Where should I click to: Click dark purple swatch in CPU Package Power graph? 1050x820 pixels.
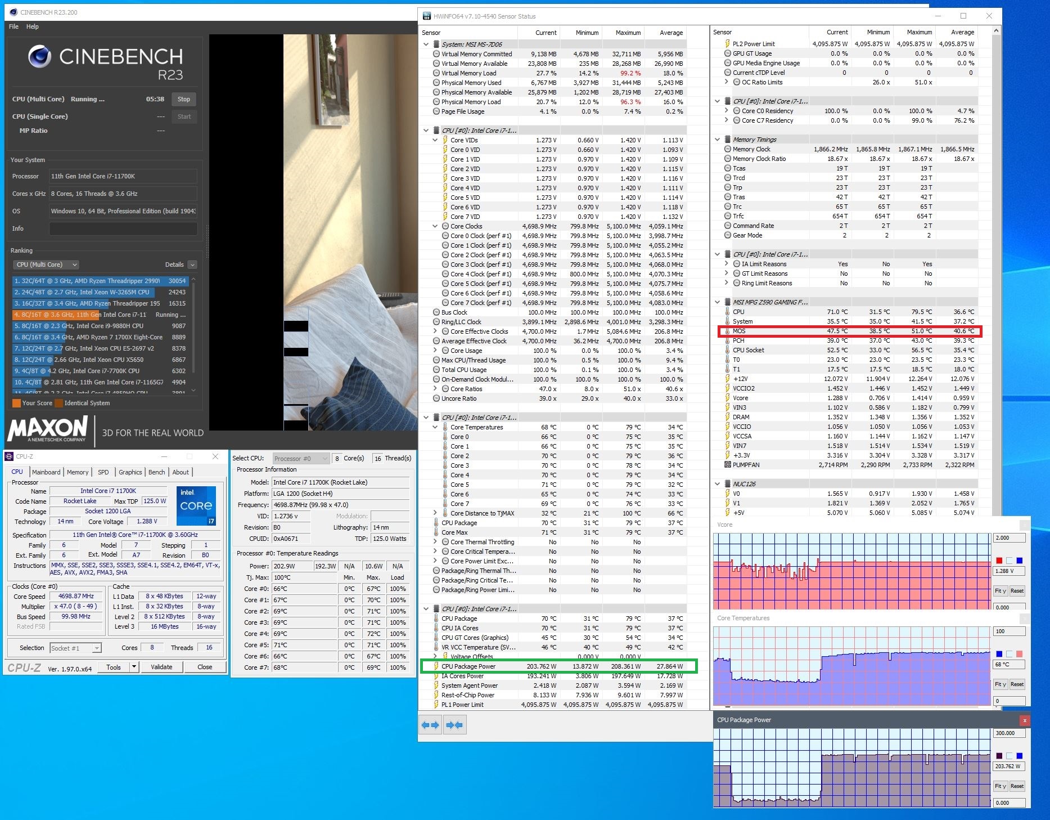tap(999, 756)
